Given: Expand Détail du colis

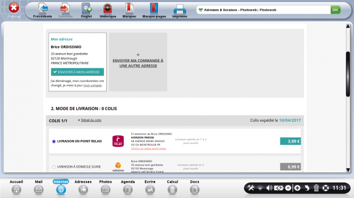Looking at the screenshot, I should click(x=91, y=120).
